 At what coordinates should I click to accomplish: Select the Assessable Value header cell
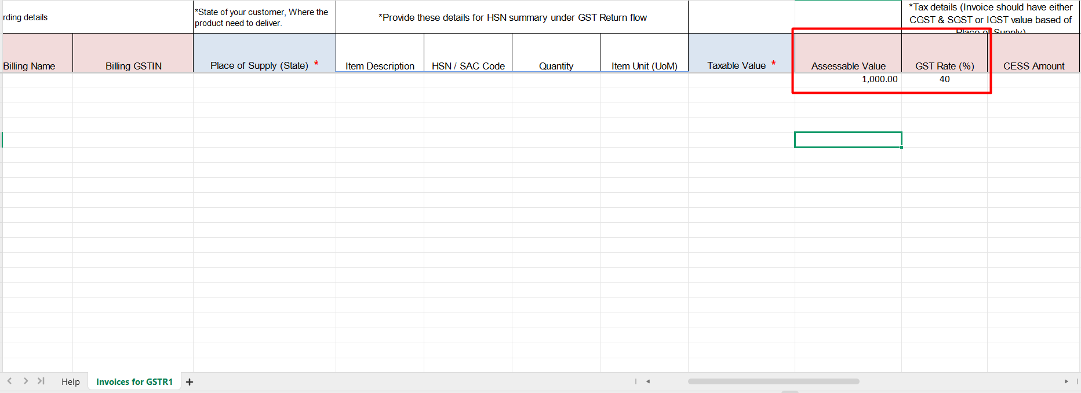(848, 54)
